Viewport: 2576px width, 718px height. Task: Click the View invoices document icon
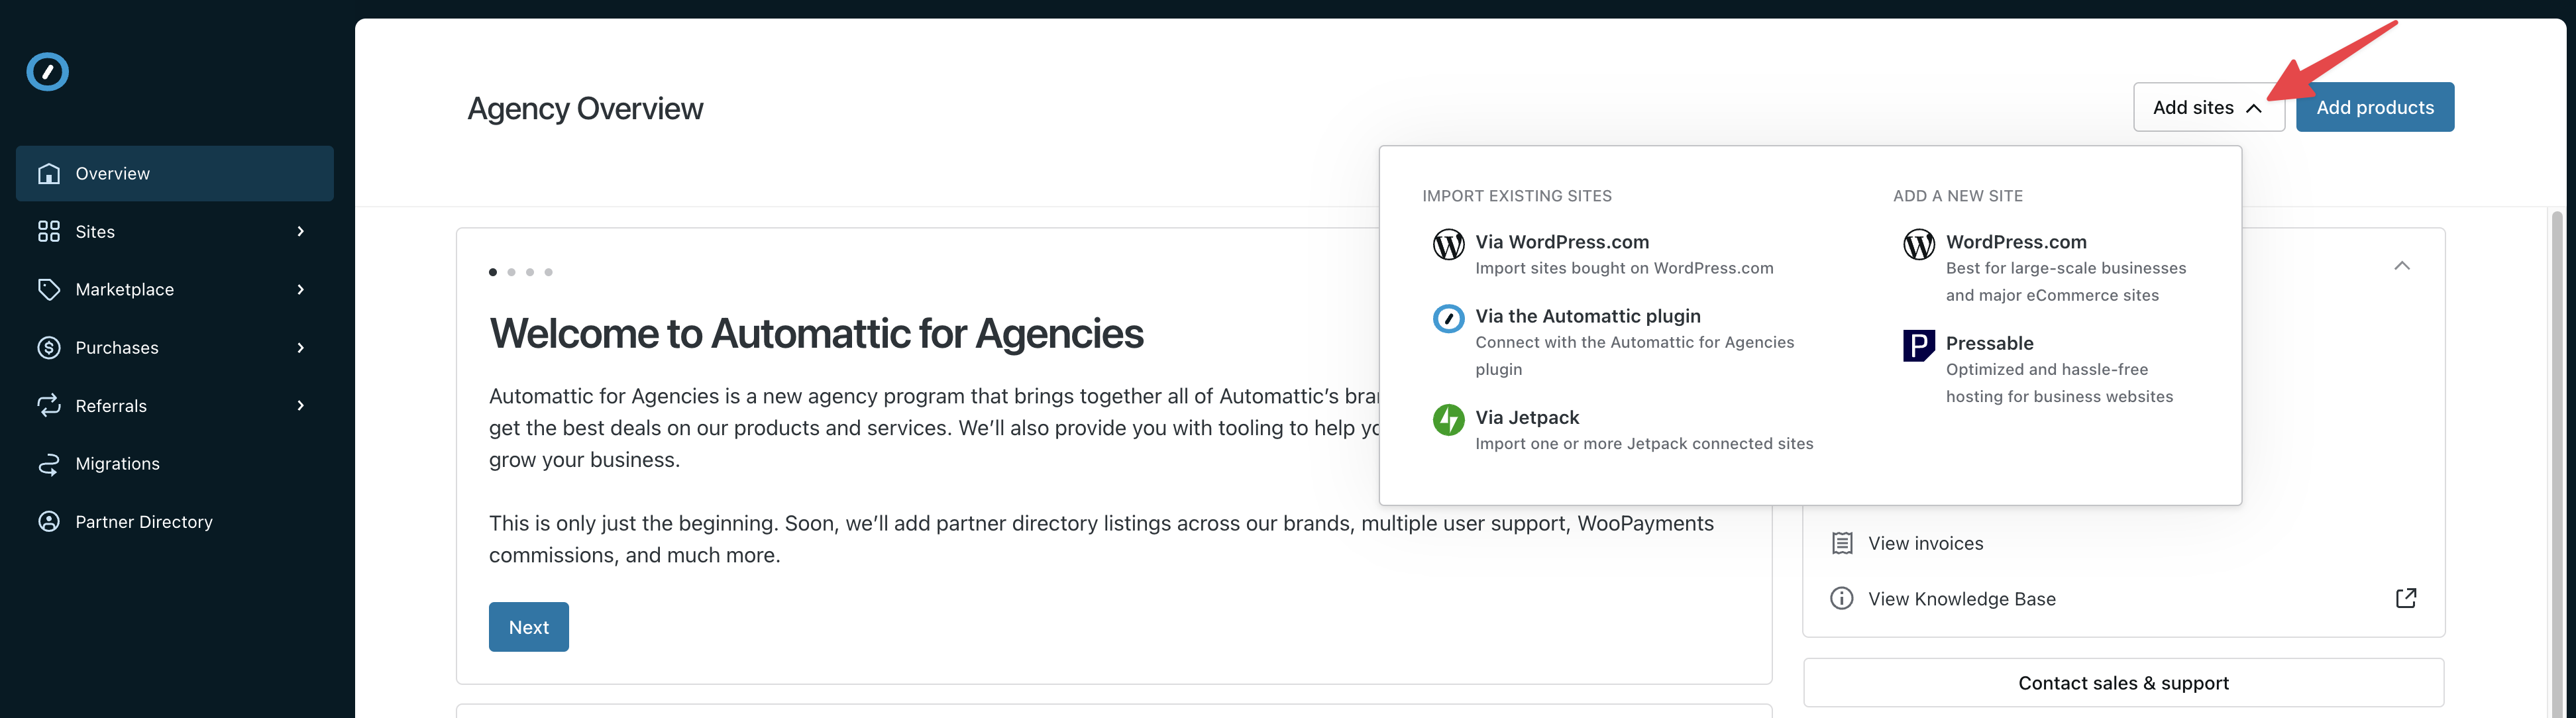1841,543
